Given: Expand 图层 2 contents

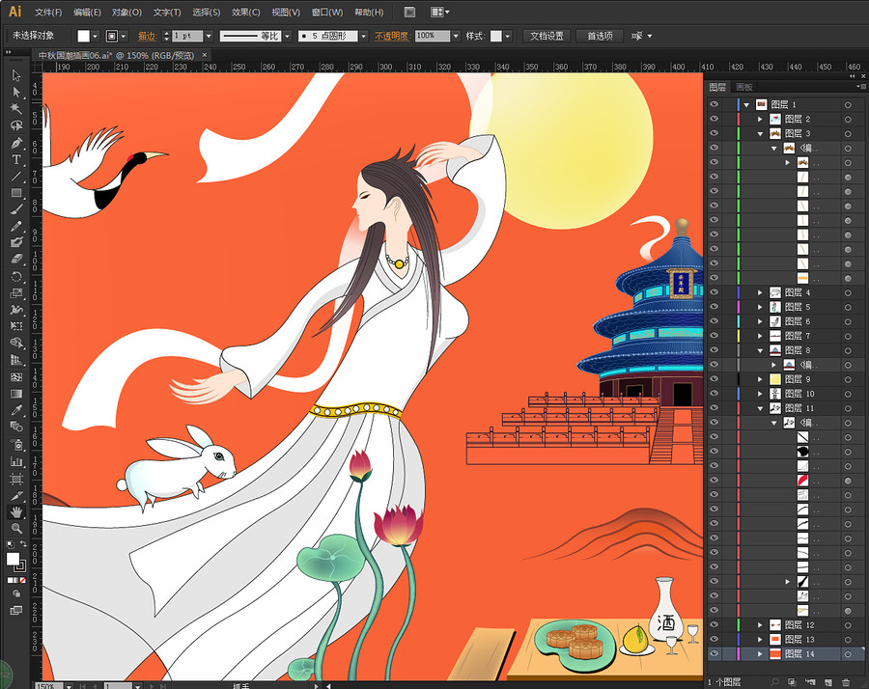Looking at the screenshot, I should click(x=761, y=119).
